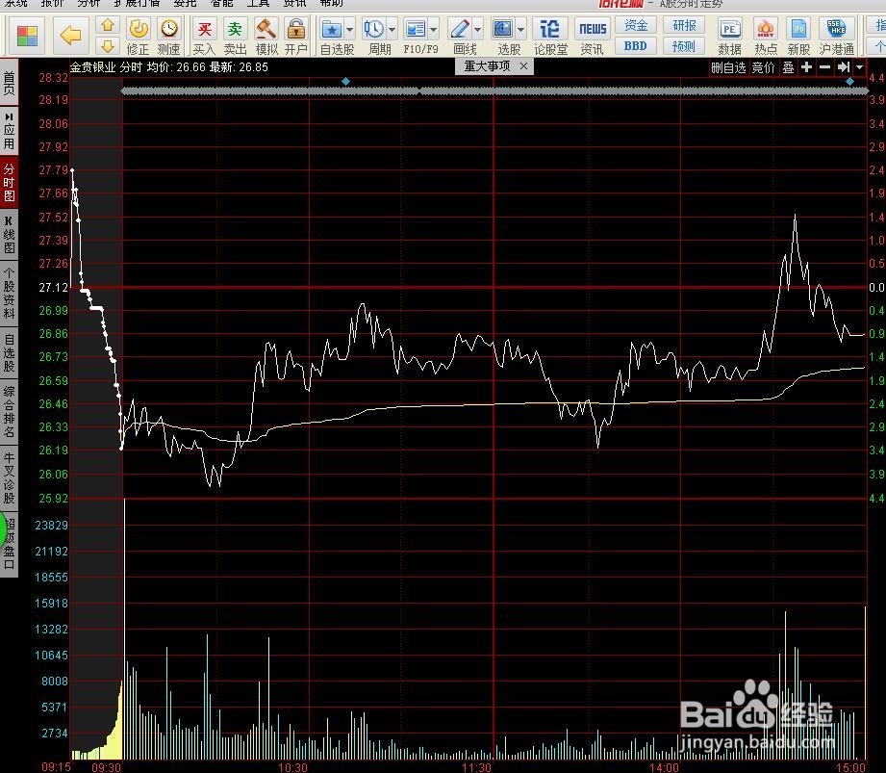This screenshot has height=773, width=886.
Task: Click the up arrow page icon
Action: (108, 26)
